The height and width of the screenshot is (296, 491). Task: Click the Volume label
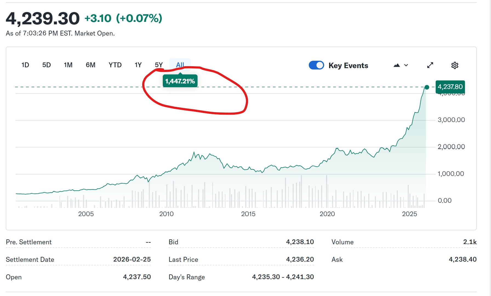pos(342,242)
